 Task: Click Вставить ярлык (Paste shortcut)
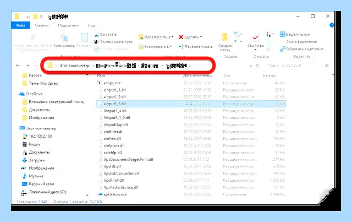(x=111, y=49)
